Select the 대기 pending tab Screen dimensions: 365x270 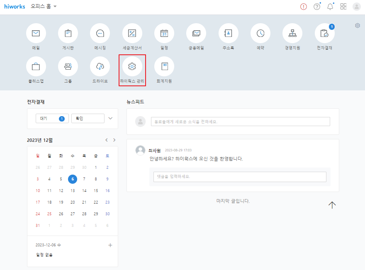coord(52,119)
